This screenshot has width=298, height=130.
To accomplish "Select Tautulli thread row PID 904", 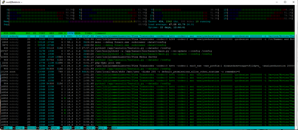I will 148,83.
